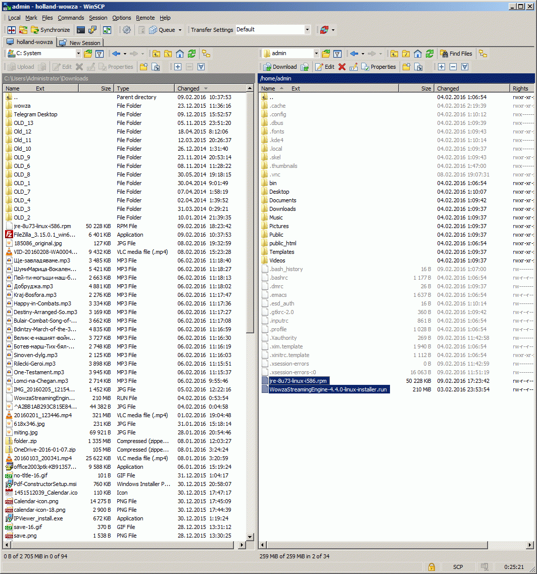Click the Queue button
This screenshot has width=537, height=574.
(162, 30)
